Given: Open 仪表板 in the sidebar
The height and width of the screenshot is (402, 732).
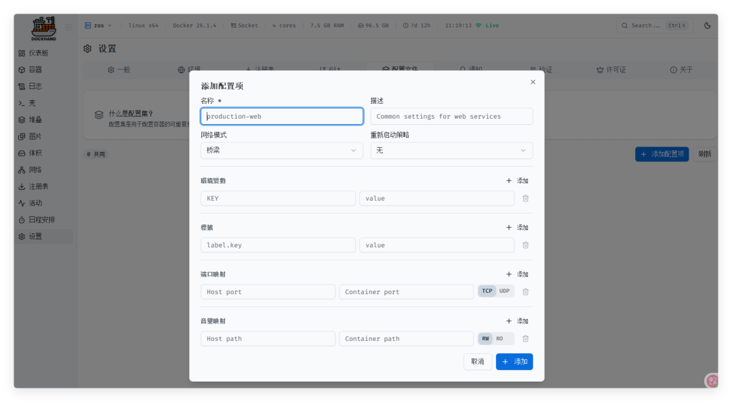Looking at the screenshot, I should (x=44, y=53).
